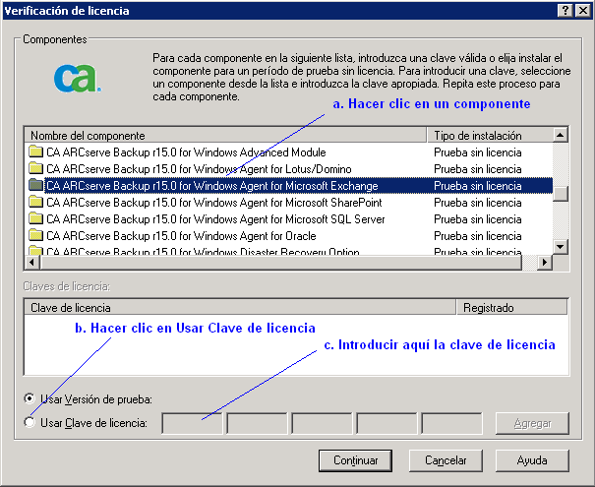The image size is (595, 487).
Task: Select Agent for Microsoft SQL Server row
Action: tap(288, 219)
